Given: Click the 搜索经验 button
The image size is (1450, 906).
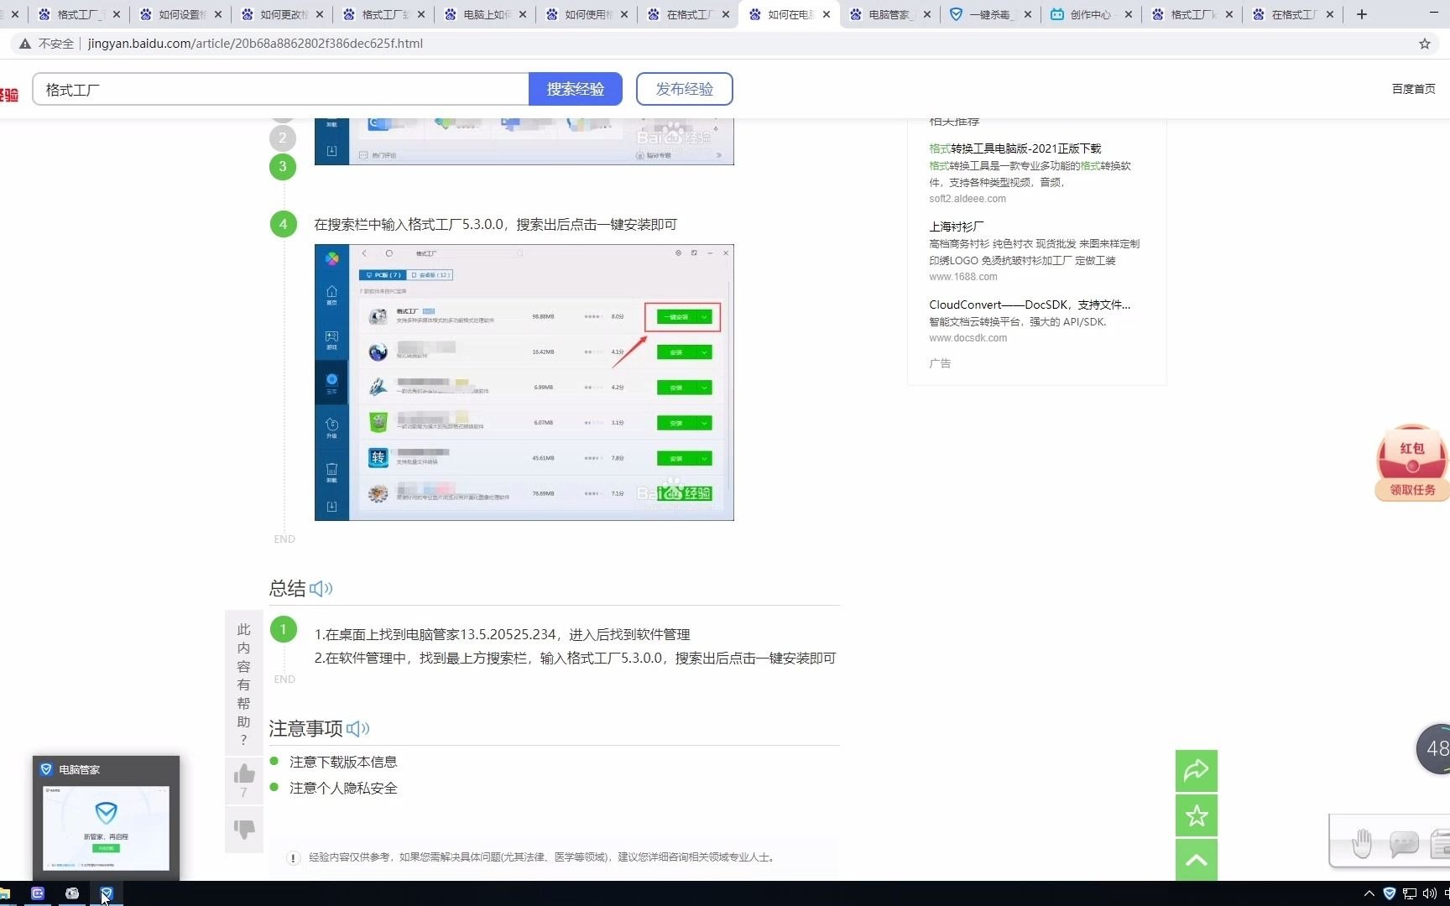Looking at the screenshot, I should tap(576, 89).
